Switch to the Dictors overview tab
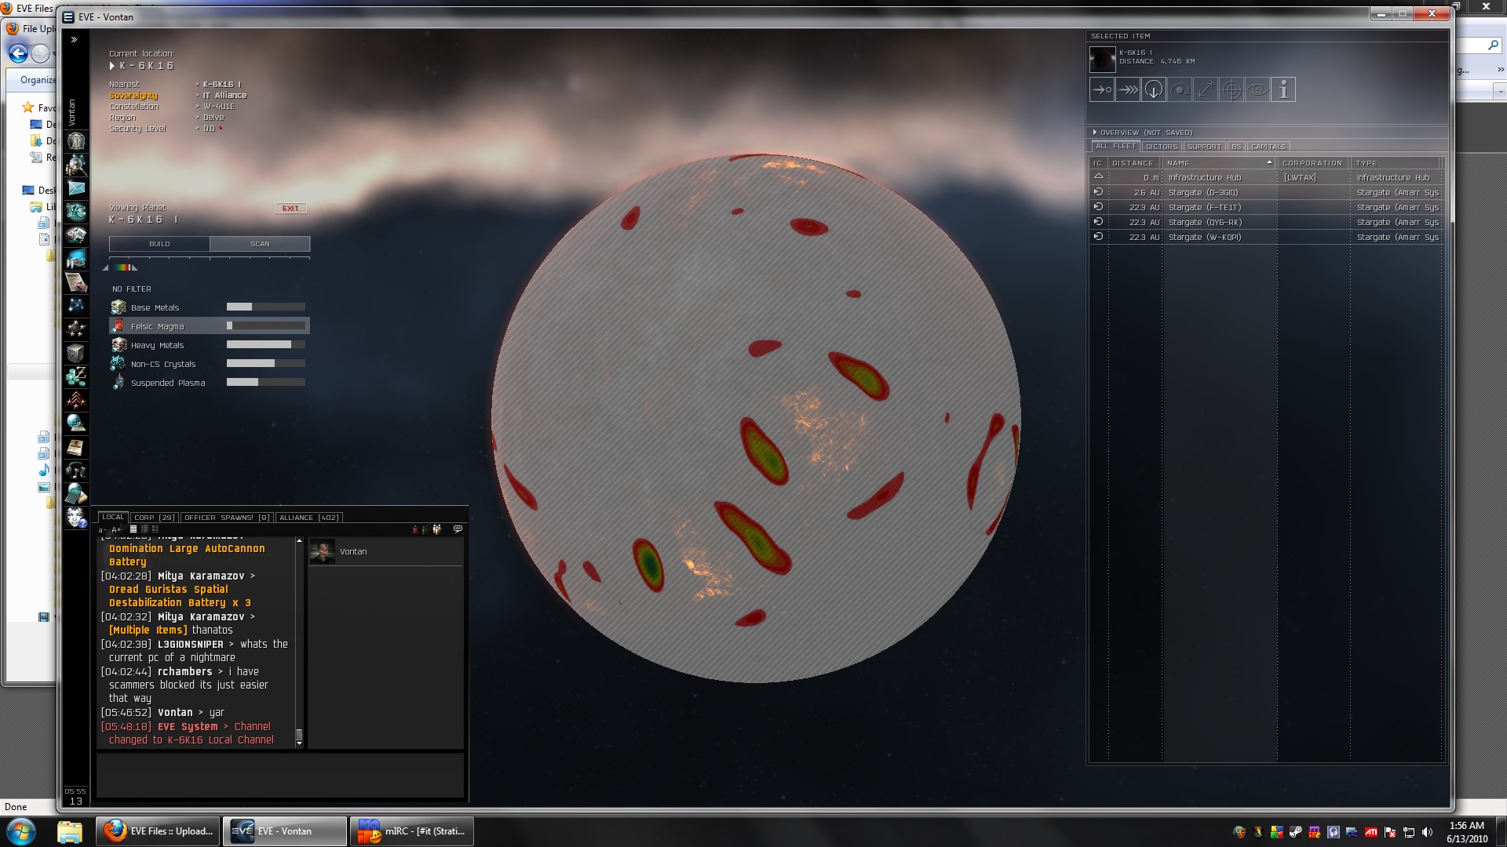The height and width of the screenshot is (847, 1507). pos(1161,147)
